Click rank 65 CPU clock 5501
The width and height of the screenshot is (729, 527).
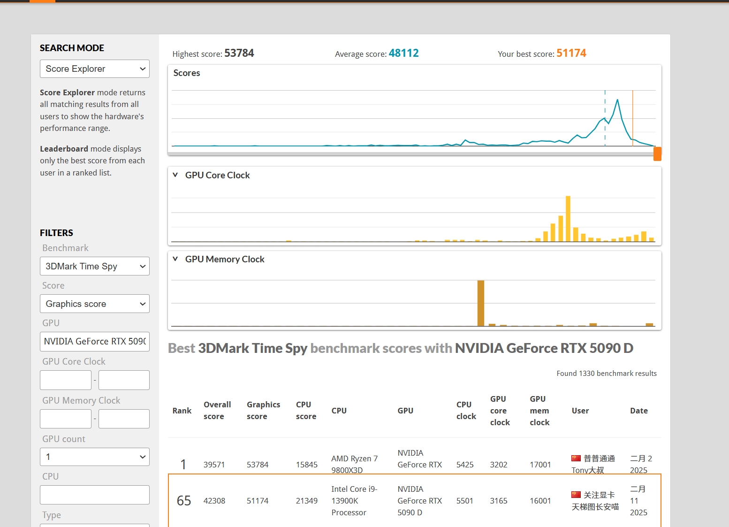465,501
